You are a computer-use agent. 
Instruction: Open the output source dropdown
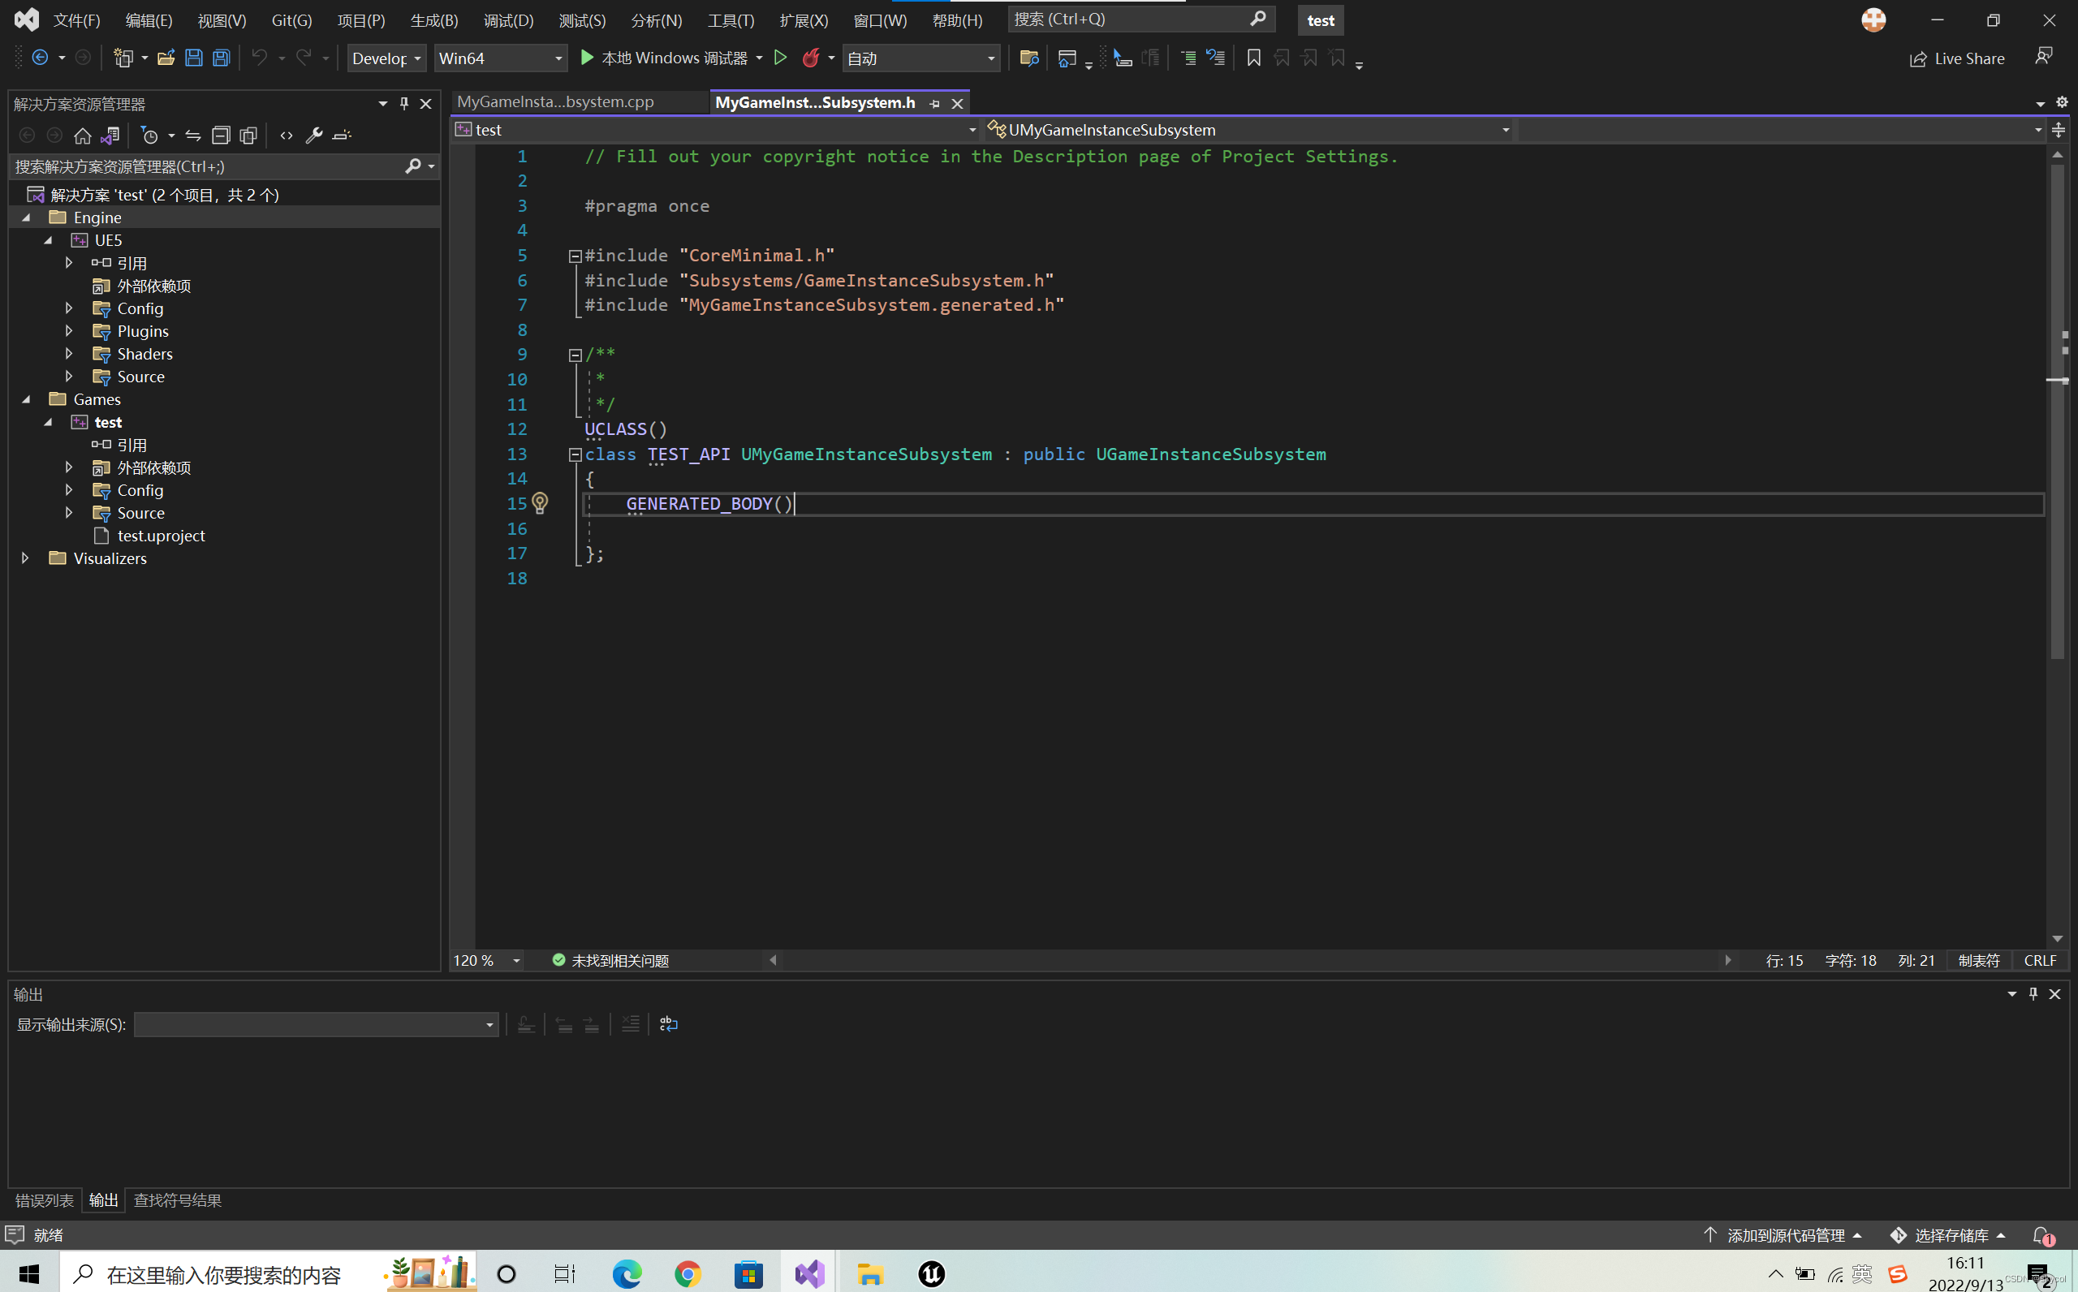tap(316, 1023)
